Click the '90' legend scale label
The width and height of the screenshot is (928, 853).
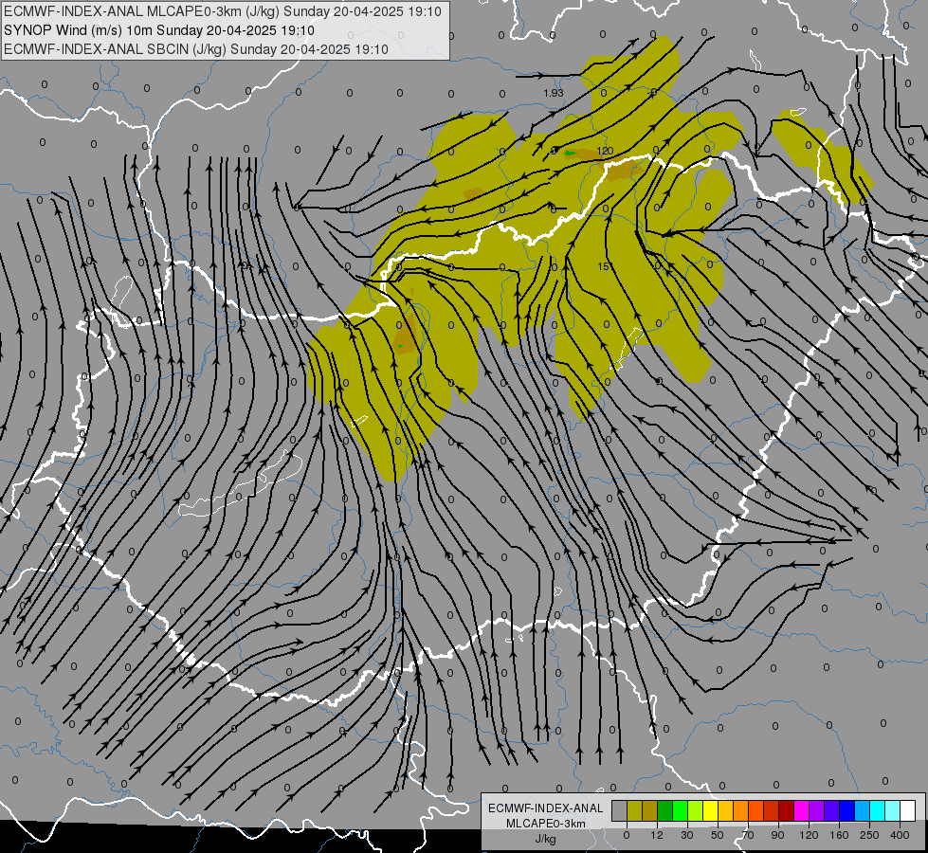777,835
